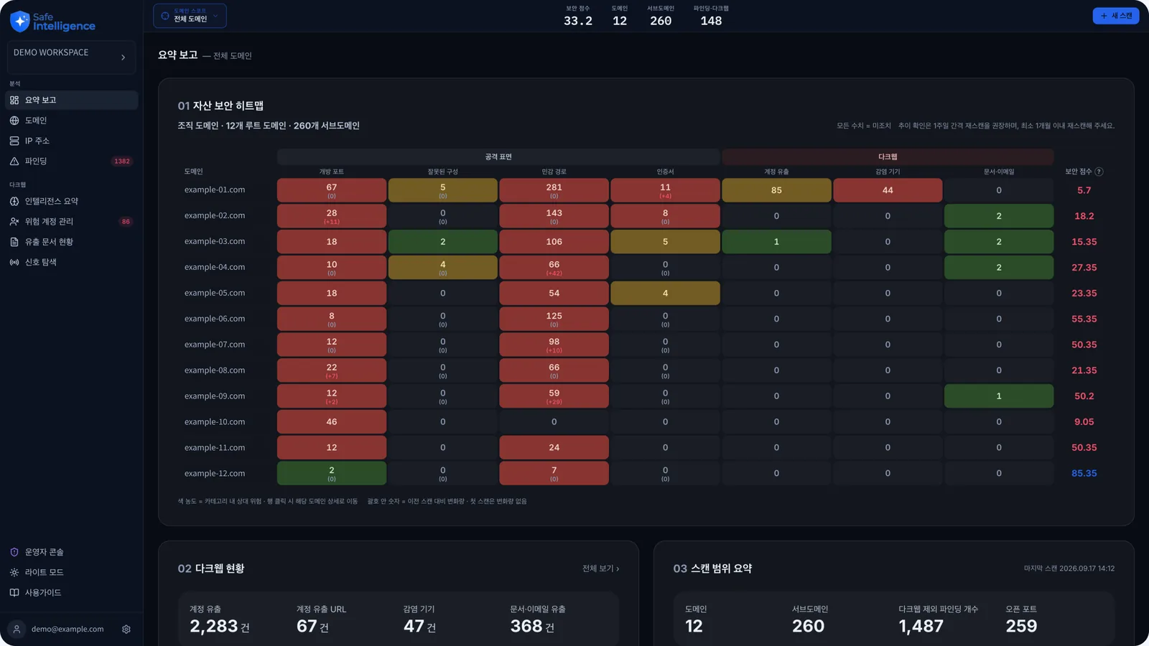Click the 공격 표면 column group header
Image resolution: width=1149 pixels, height=646 pixels.
pos(498,156)
